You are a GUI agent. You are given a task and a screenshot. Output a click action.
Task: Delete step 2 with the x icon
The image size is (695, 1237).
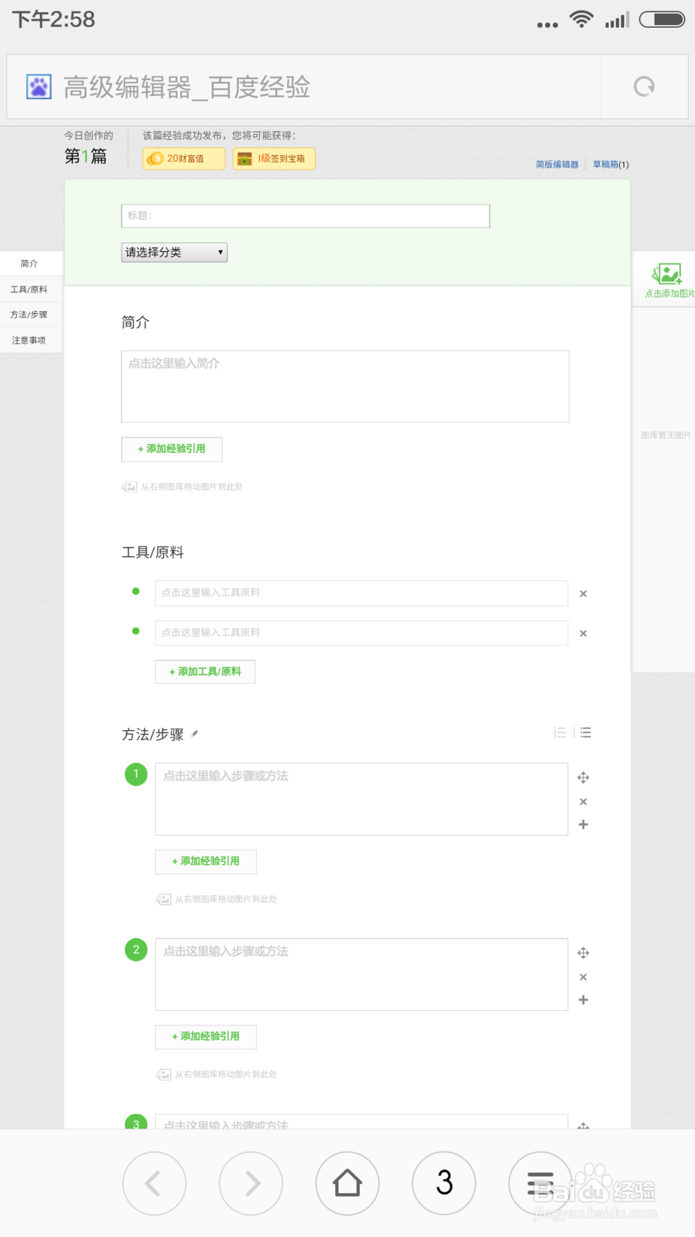(583, 977)
